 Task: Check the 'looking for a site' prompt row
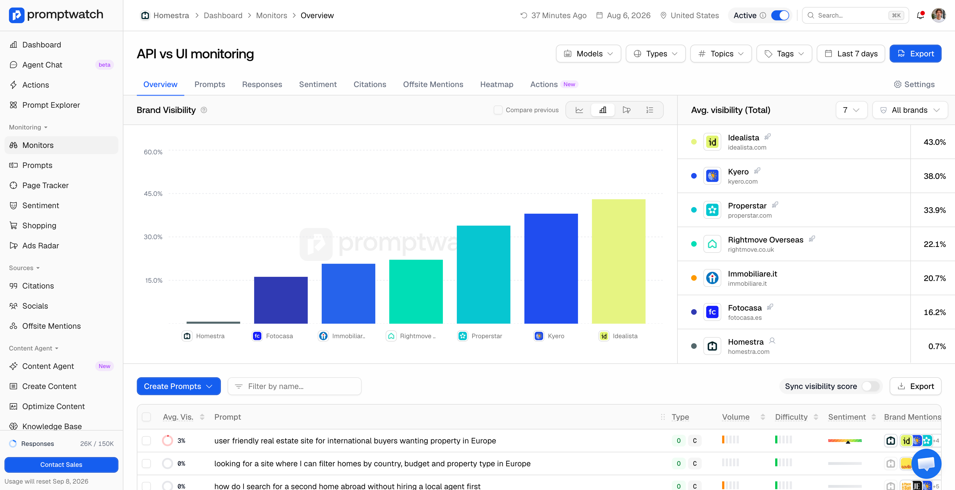tap(146, 463)
